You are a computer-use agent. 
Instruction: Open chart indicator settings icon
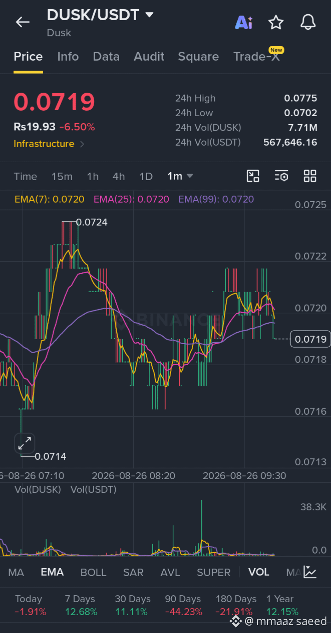[281, 176]
